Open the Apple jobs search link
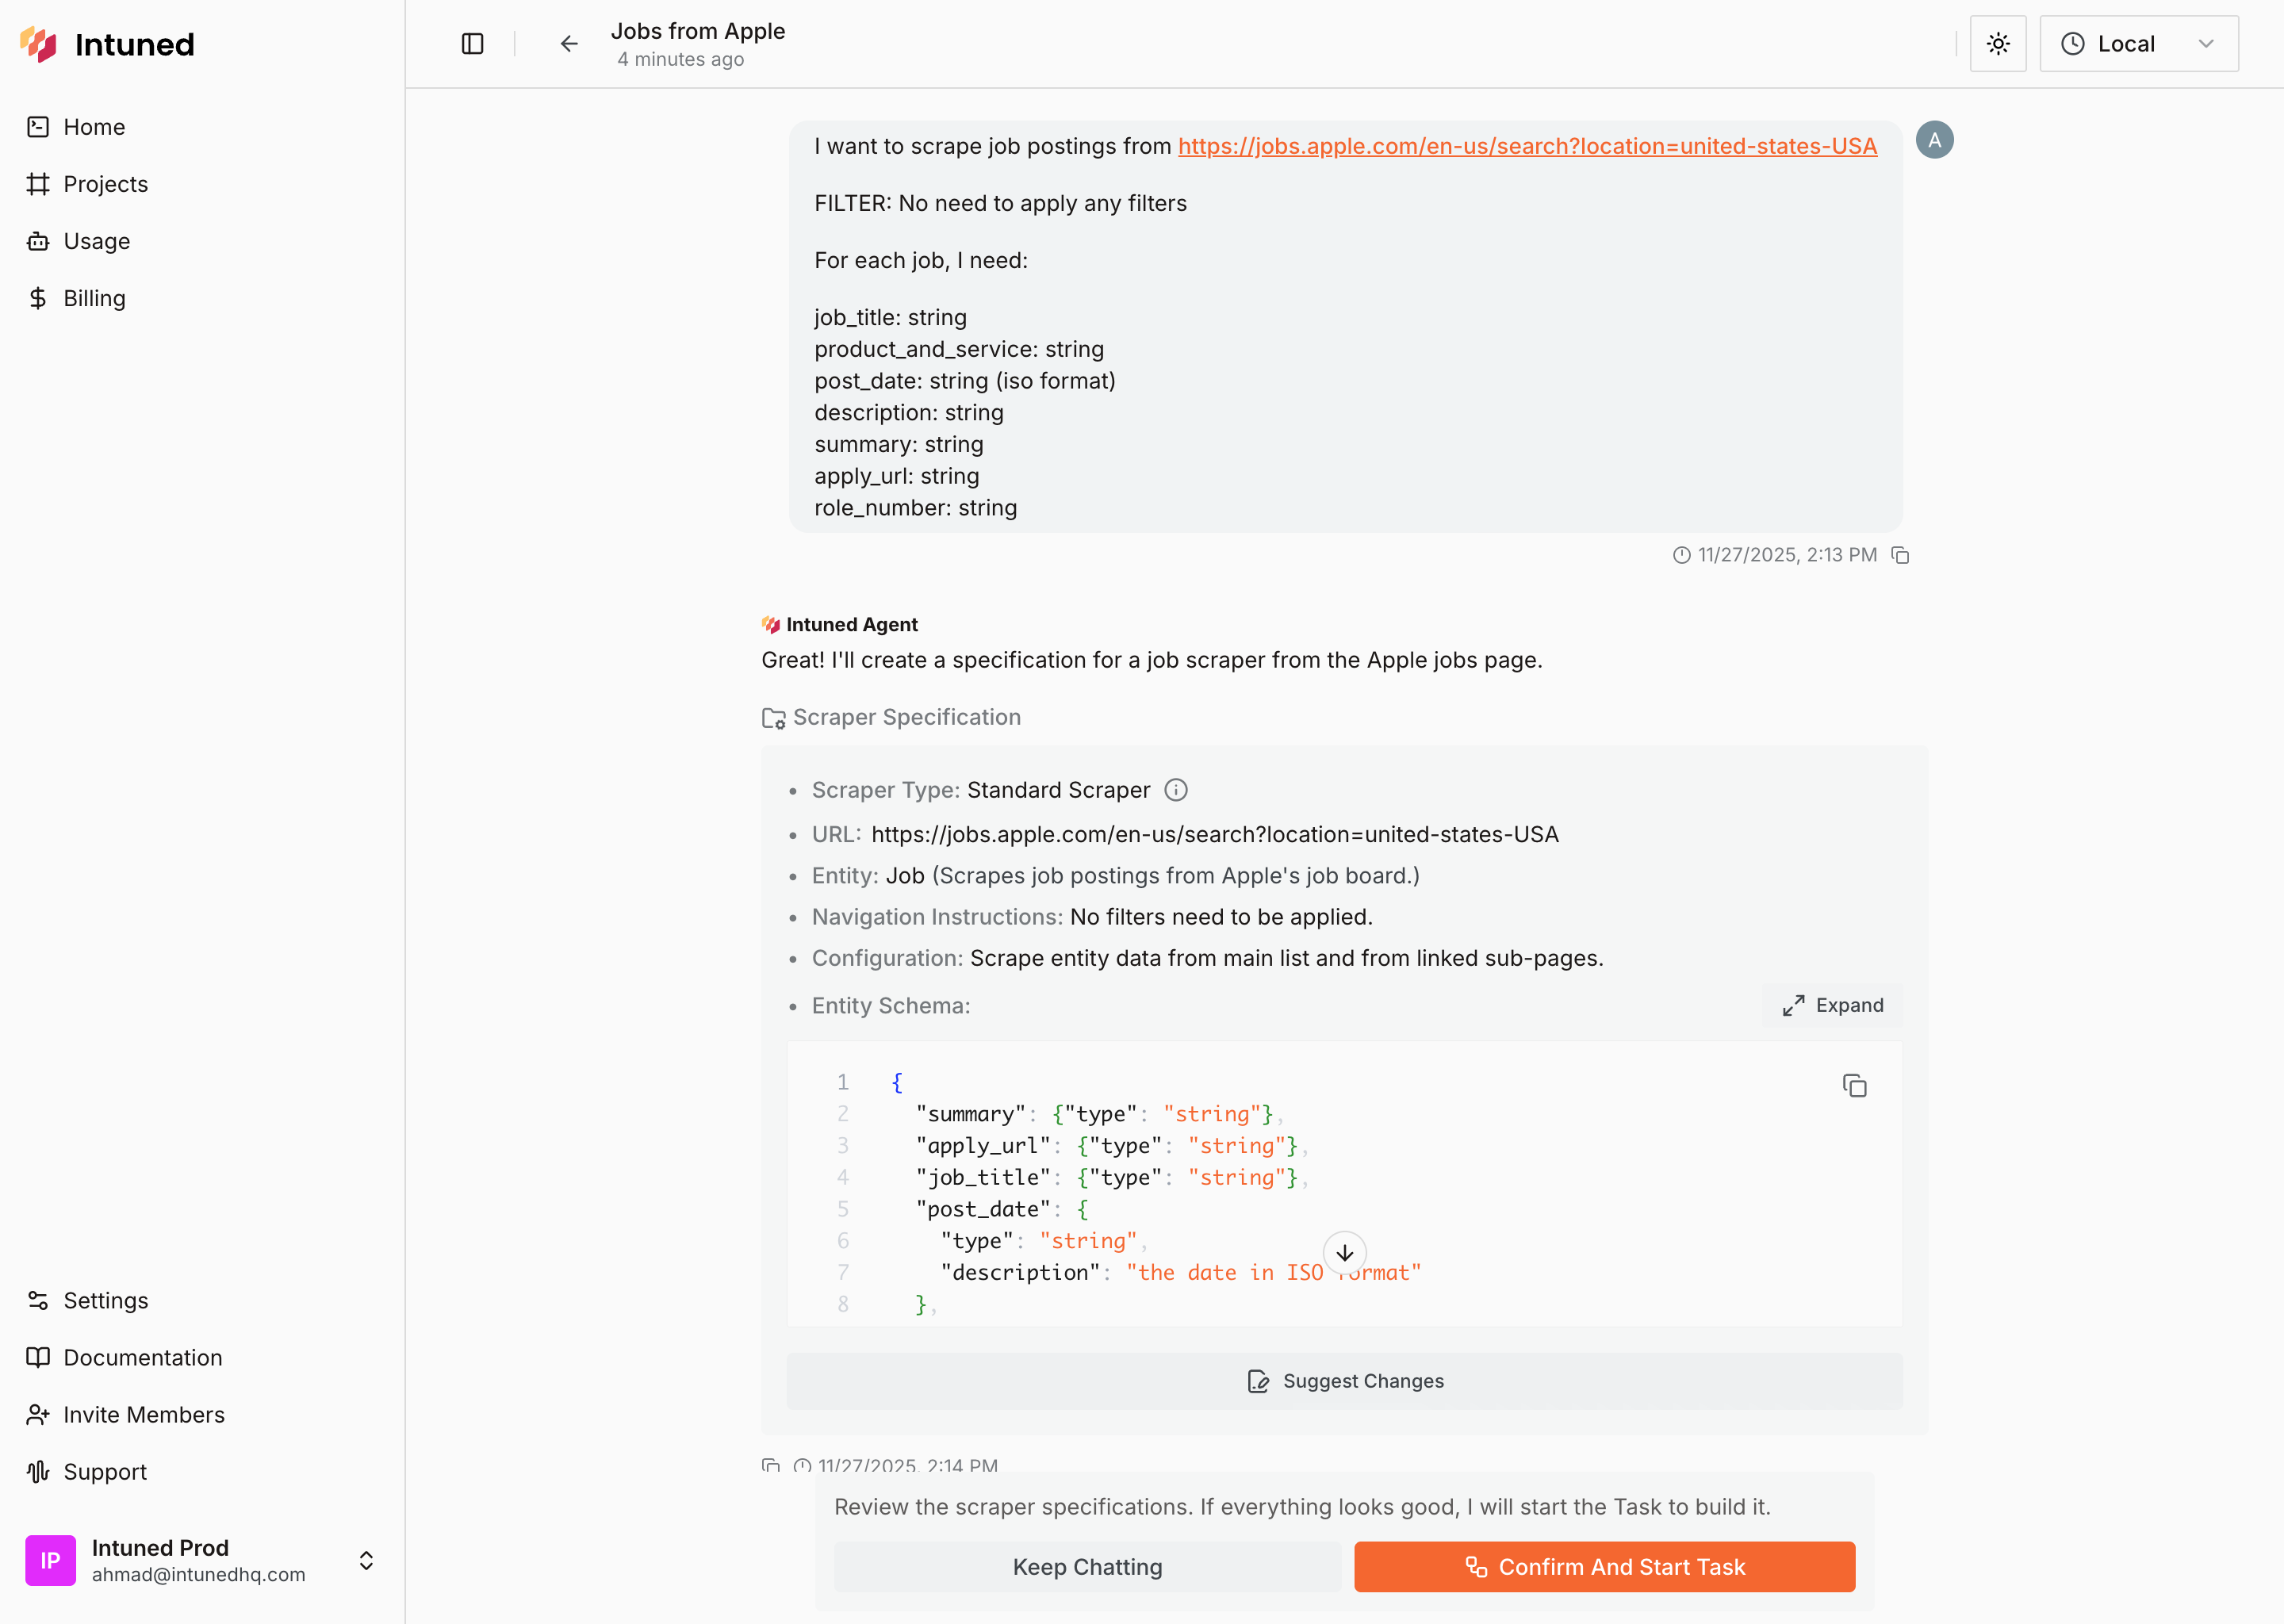 [x=1527, y=146]
